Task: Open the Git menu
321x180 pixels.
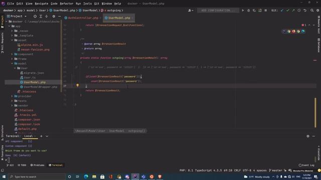Action: point(97,3)
